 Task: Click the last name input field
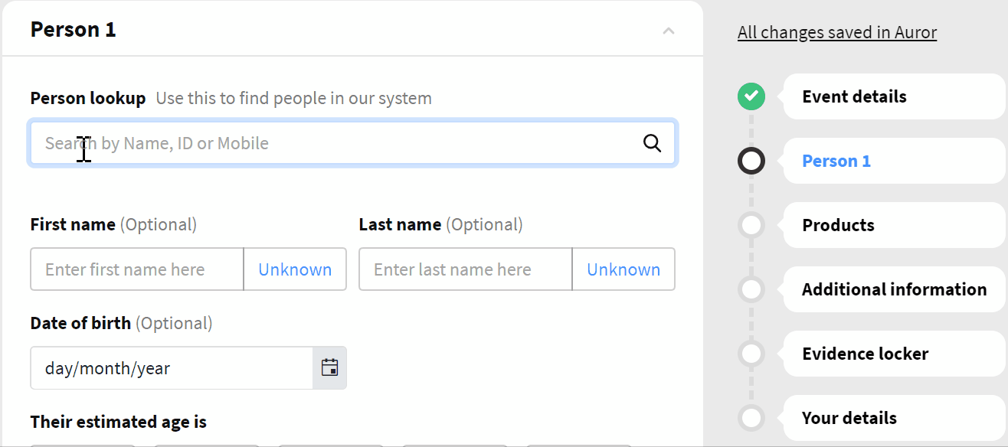[466, 269]
